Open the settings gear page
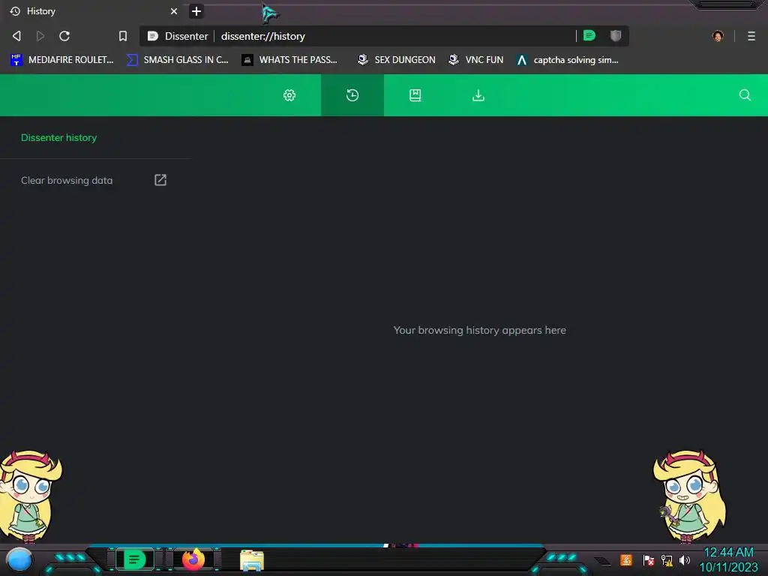The image size is (768, 576). click(289, 95)
